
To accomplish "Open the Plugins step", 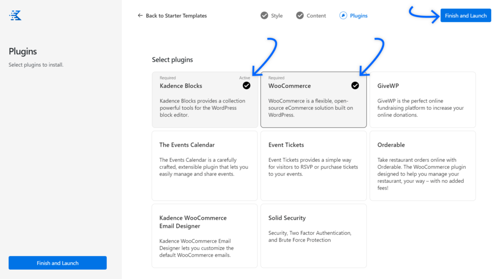I will pyautogui.click(x=353, y=15).
